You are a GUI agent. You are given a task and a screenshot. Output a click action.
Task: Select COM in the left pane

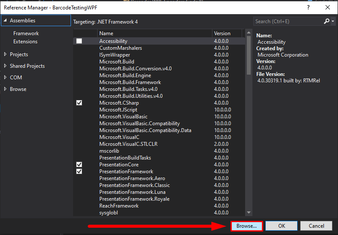(x=16, y=77)
